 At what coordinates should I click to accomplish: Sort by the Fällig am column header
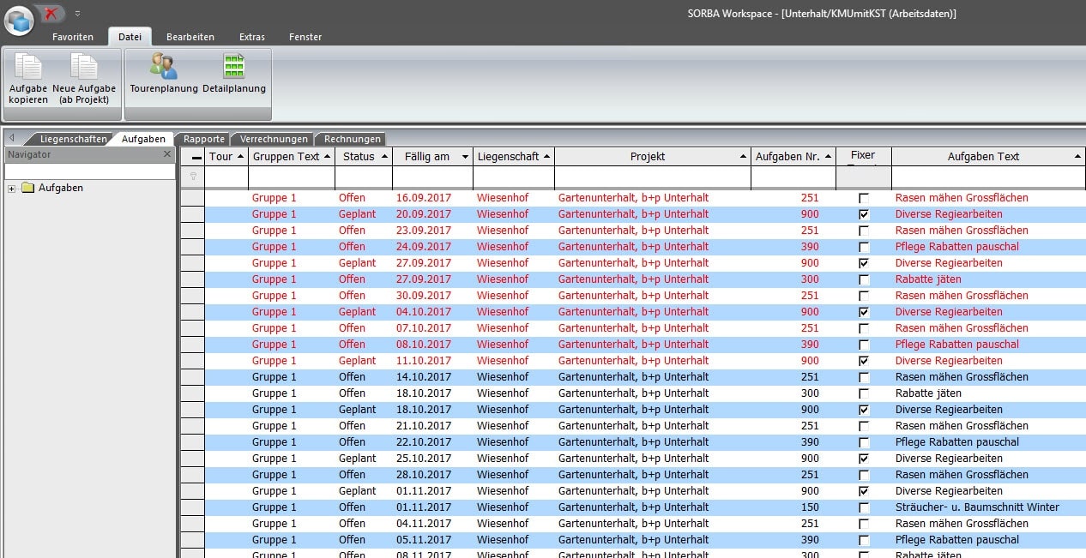[432, 156]
